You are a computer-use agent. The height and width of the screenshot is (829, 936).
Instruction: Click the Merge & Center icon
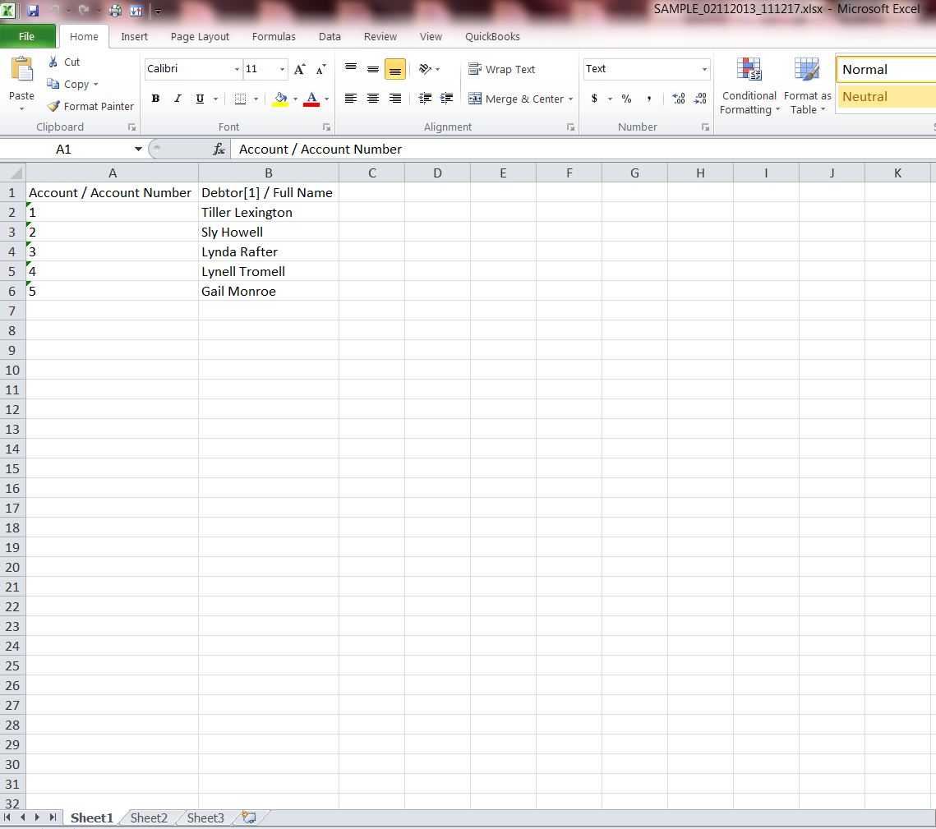[475, 99]
